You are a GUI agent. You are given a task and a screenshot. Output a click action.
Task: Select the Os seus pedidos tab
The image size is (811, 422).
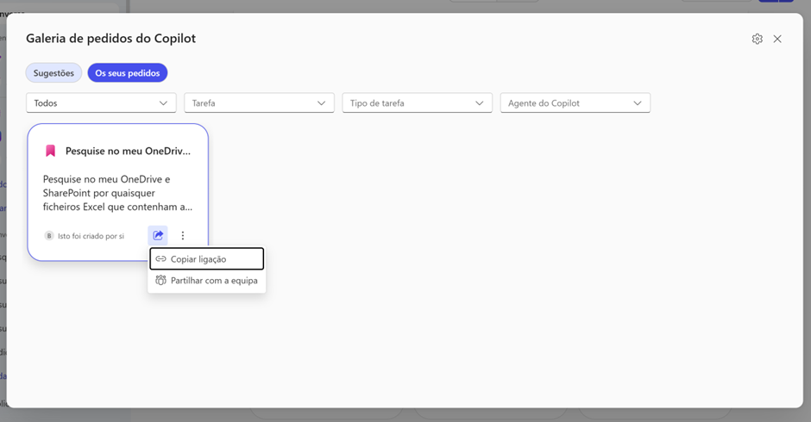(x=128, y=73)
